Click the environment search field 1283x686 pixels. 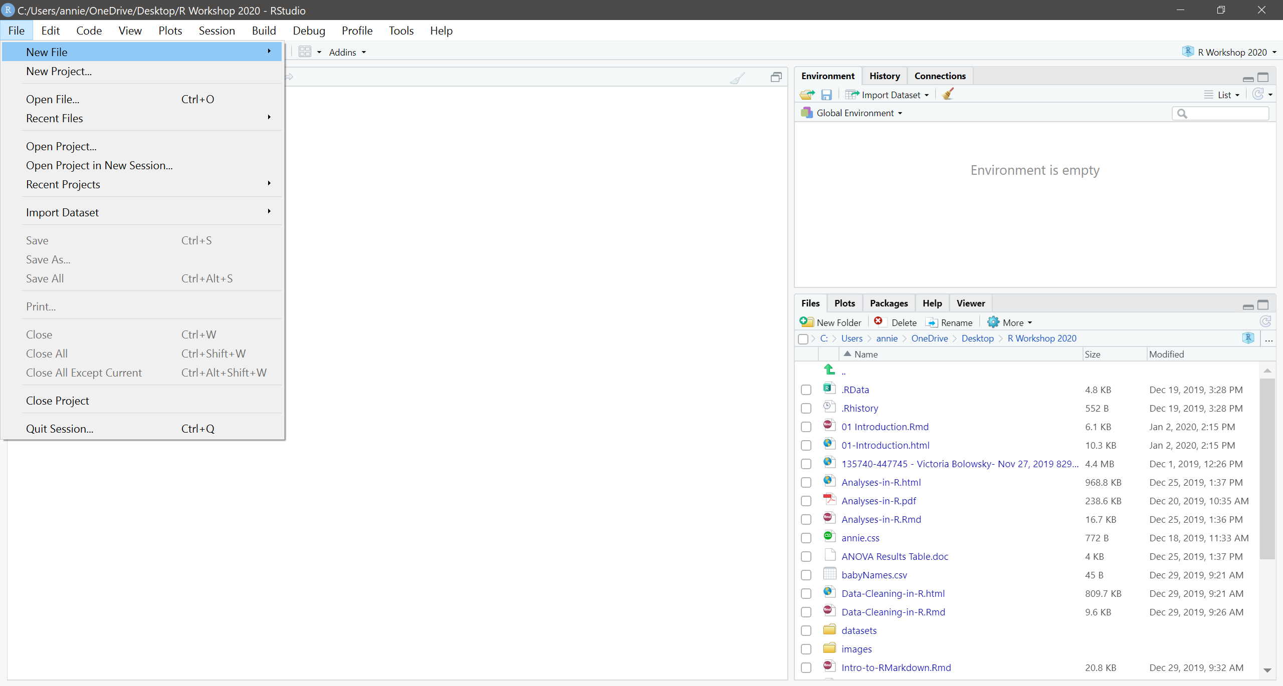(1220, 114)
